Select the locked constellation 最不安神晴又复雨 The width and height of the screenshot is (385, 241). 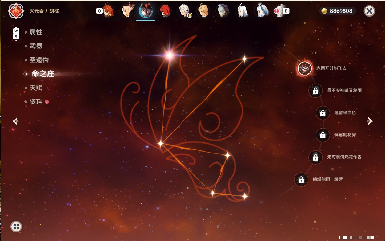[315, 91]
